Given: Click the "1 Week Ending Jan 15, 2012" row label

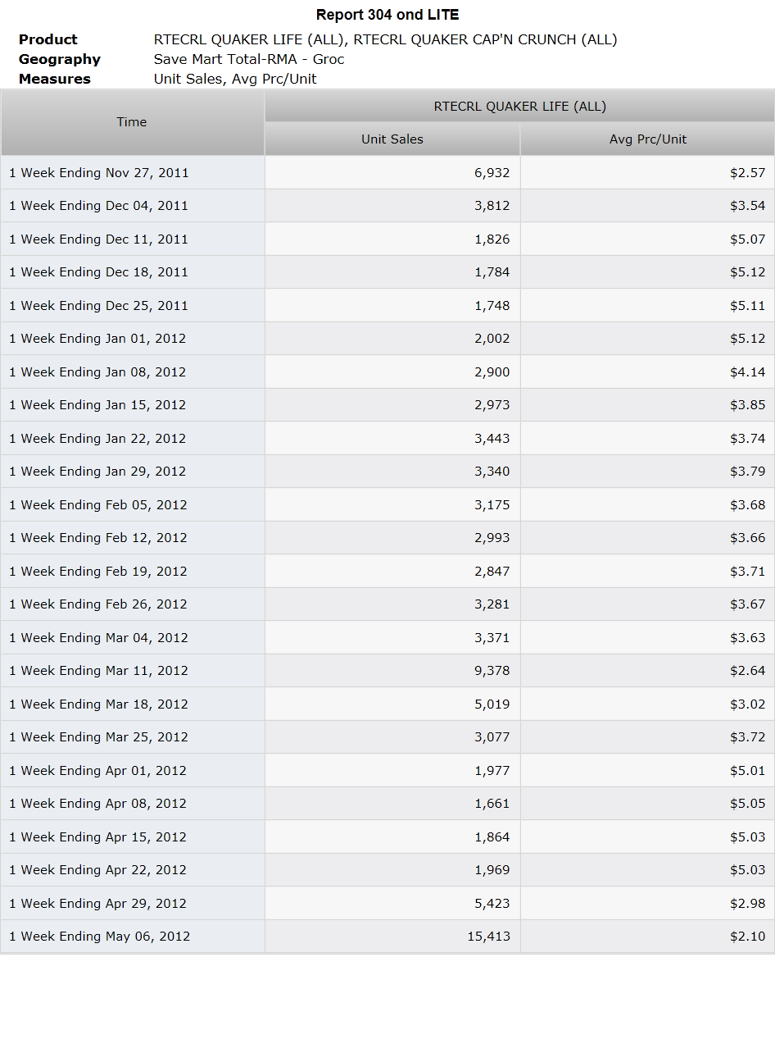Looking at the screenshot, I should click(97, 405).
